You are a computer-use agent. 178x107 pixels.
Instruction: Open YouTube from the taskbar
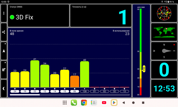pyautogui.click(x=104, y=103)
